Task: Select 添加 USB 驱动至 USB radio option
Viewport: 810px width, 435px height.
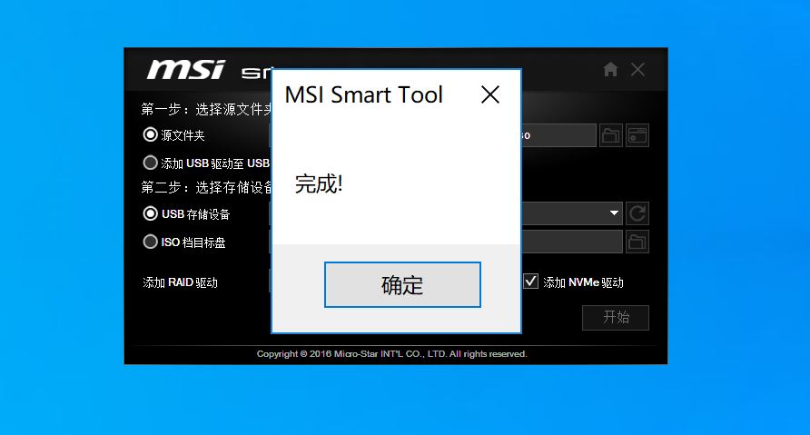Action: click(x=151, y=163)
